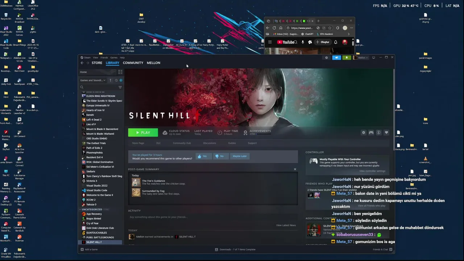This screenshot has height=261, width=464.
Task: Click YouTube voice search microphone
Action: tap(303, 42)
